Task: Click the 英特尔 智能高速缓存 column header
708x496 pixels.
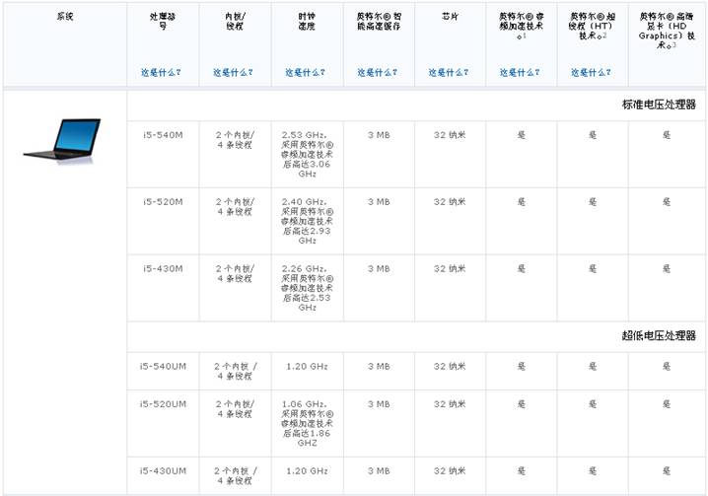Action: (x=379, y=22)
